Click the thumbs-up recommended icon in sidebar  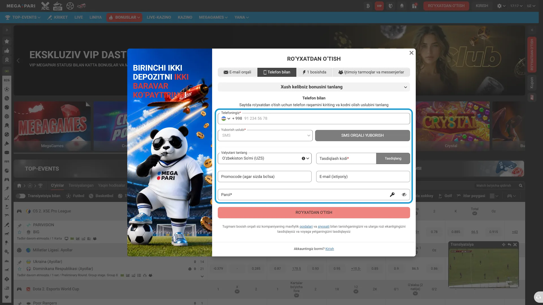click(x=7, y=51)
